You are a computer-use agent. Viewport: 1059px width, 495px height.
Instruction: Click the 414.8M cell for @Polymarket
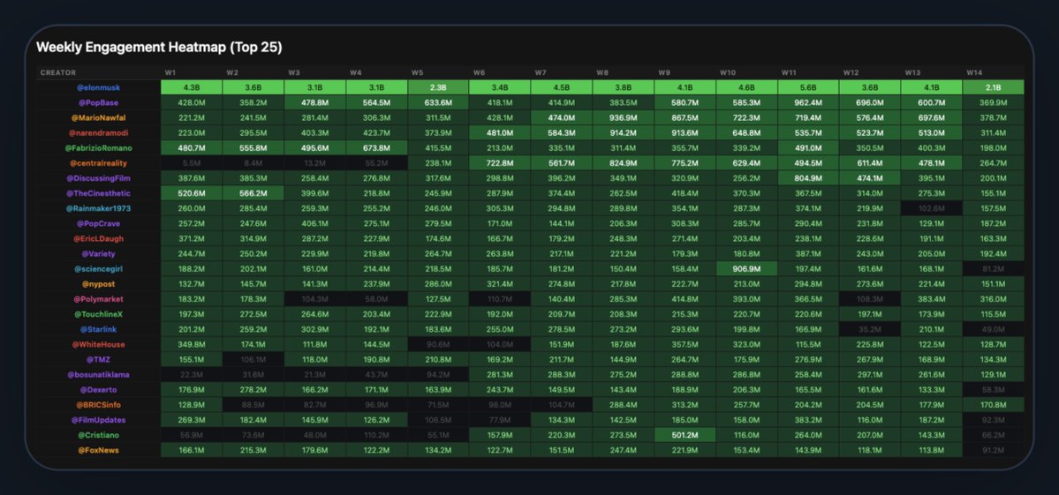[x=685, y=299]
